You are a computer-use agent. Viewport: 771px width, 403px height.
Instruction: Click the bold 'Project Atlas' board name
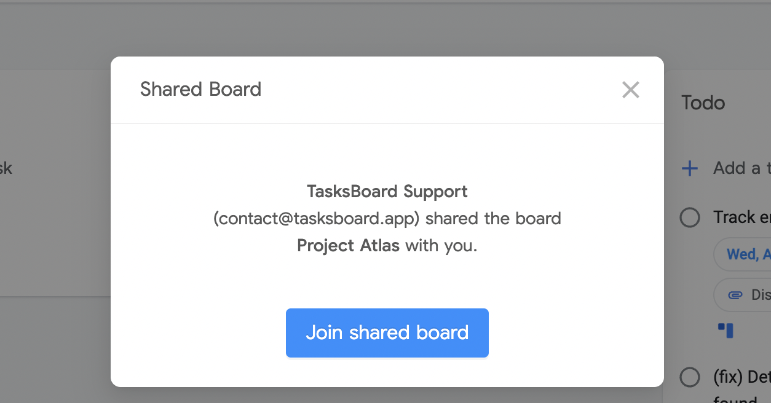347,245
